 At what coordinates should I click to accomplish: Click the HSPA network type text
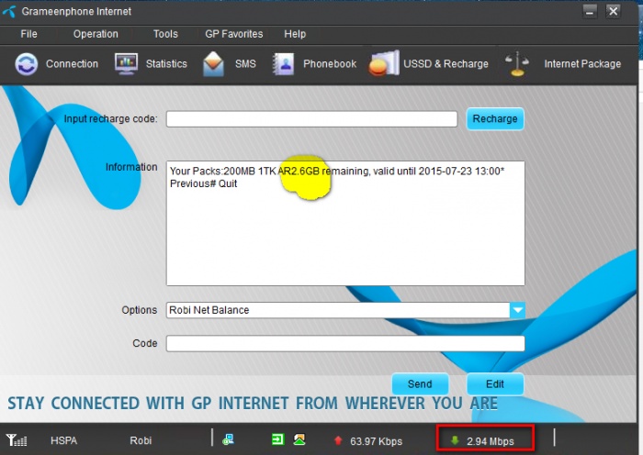point(64,440)
